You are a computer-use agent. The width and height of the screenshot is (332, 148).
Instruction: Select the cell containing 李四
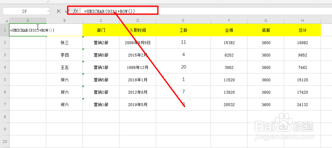(64, 55)
